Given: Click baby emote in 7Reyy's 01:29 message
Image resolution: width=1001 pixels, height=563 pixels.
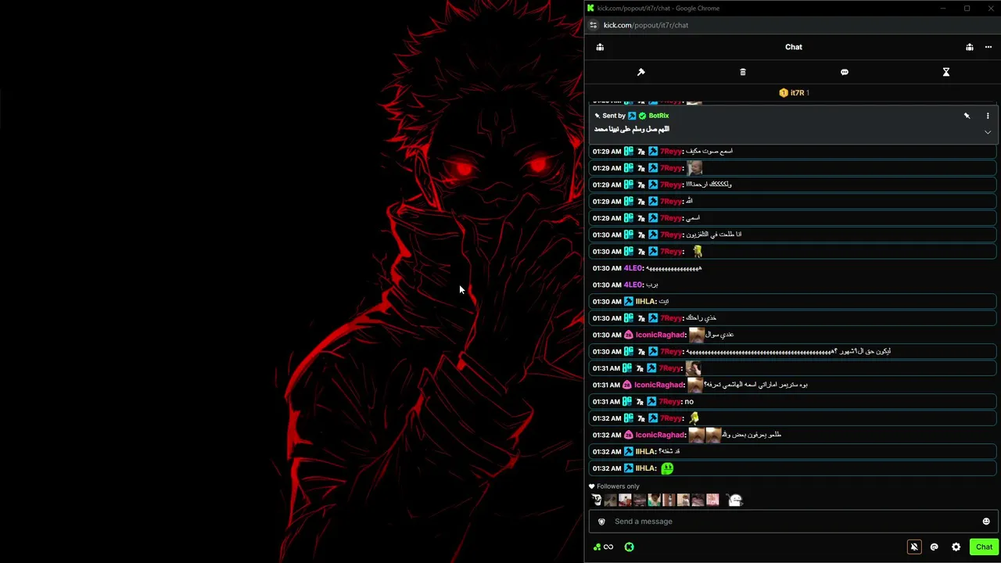Looking at the screenshot, I should tap(694, 167).
